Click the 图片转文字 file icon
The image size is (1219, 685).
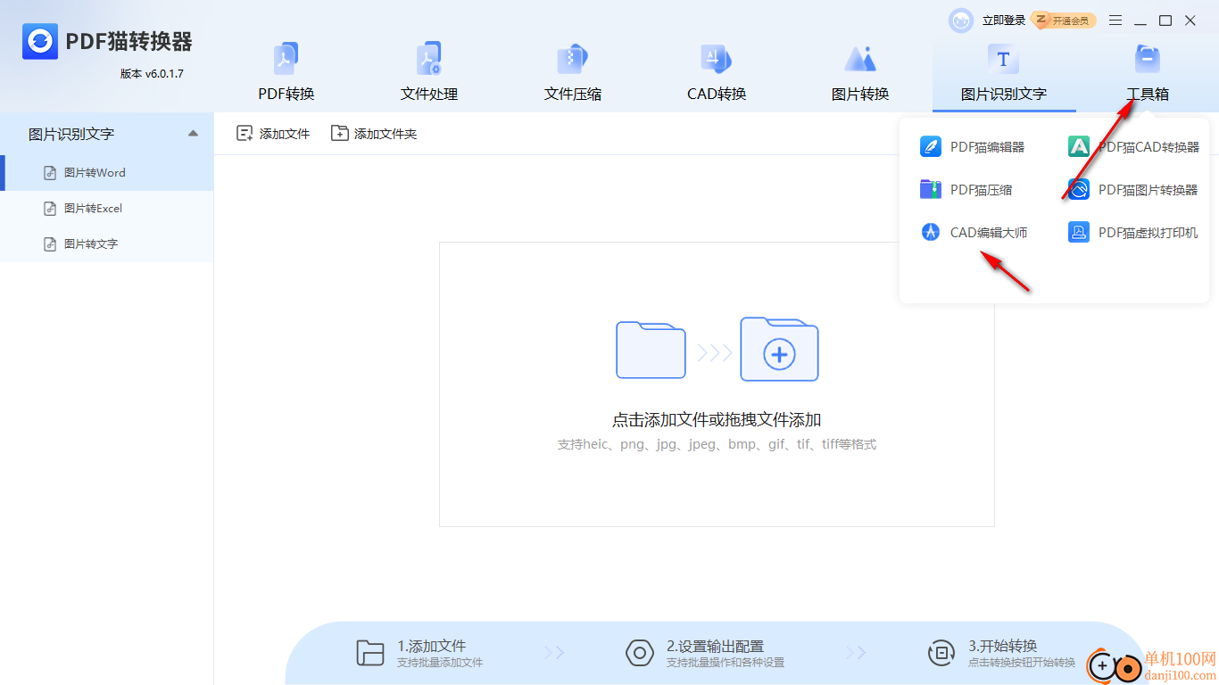coord(51,244)
